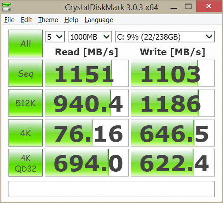Click the Write [MB/s] column header
223x203 pixels.
(172, 52)
